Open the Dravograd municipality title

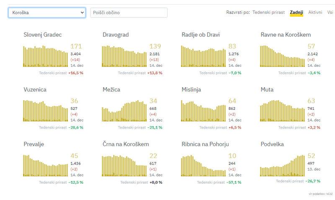tap(116, 35)
